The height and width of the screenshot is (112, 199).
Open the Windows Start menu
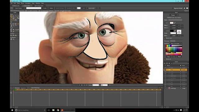coord(12,110)
